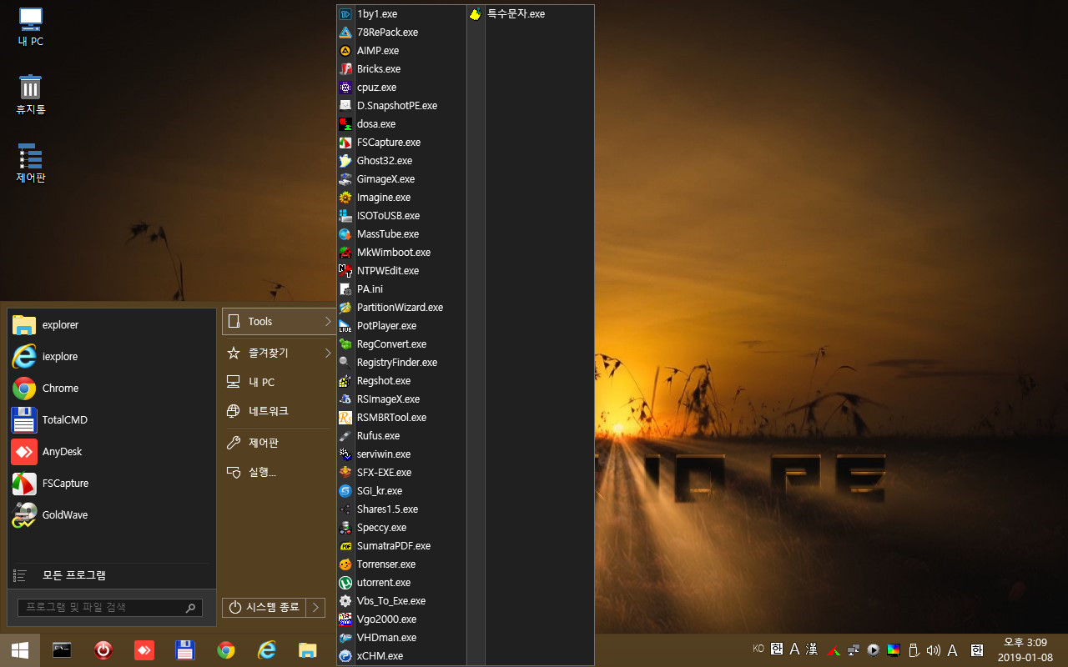The width and height of the screenshot is (1068, 667).
Task: Open 휴지통 recycle bin on desktop
Action: tap(31, 94)
